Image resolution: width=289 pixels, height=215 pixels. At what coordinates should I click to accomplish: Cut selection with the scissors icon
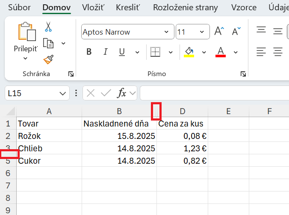tap(48, 27)
